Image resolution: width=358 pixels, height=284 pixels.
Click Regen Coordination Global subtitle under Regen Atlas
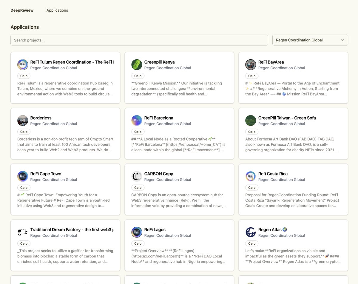click(282, 235)
